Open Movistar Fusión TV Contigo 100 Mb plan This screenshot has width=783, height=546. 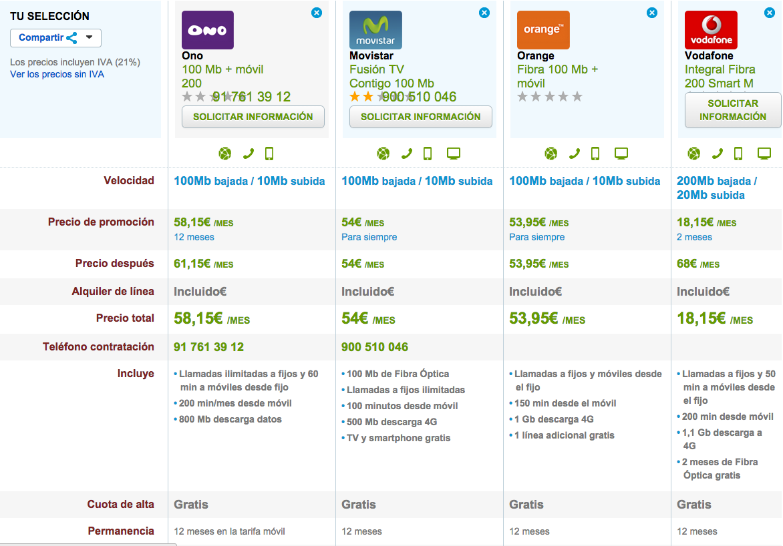391,76
